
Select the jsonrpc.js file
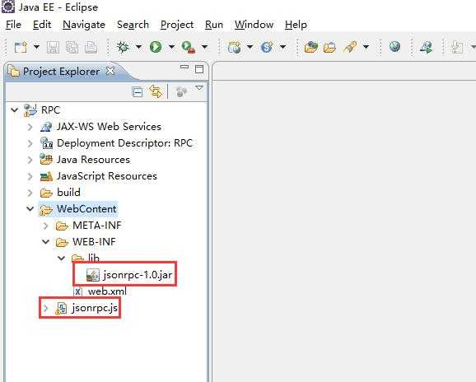(95, 308)
